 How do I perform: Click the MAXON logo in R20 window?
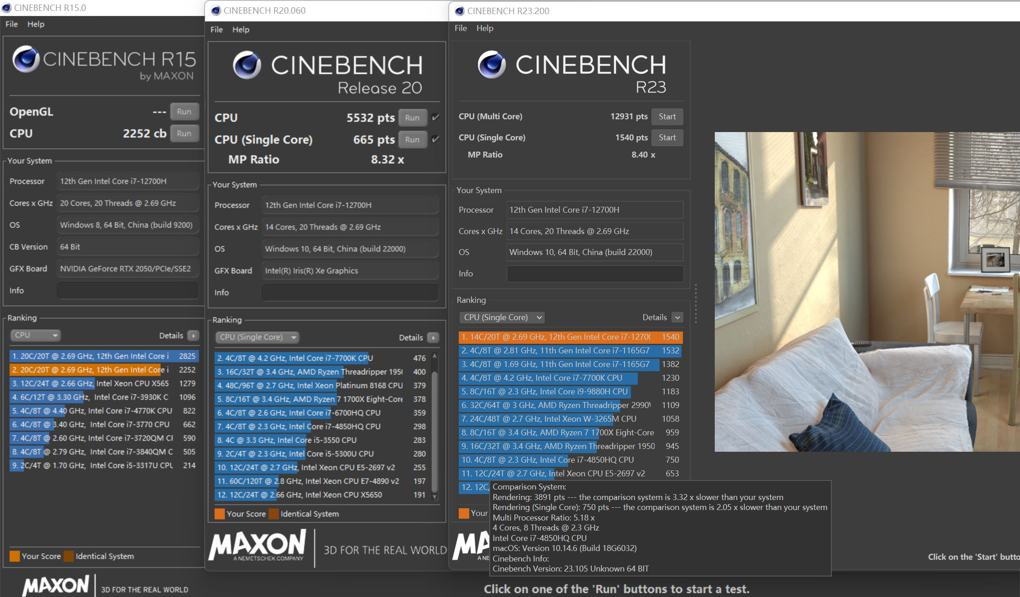click(257, 545)
